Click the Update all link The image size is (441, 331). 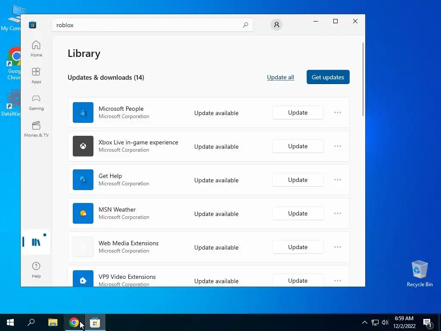click(280, 78)
